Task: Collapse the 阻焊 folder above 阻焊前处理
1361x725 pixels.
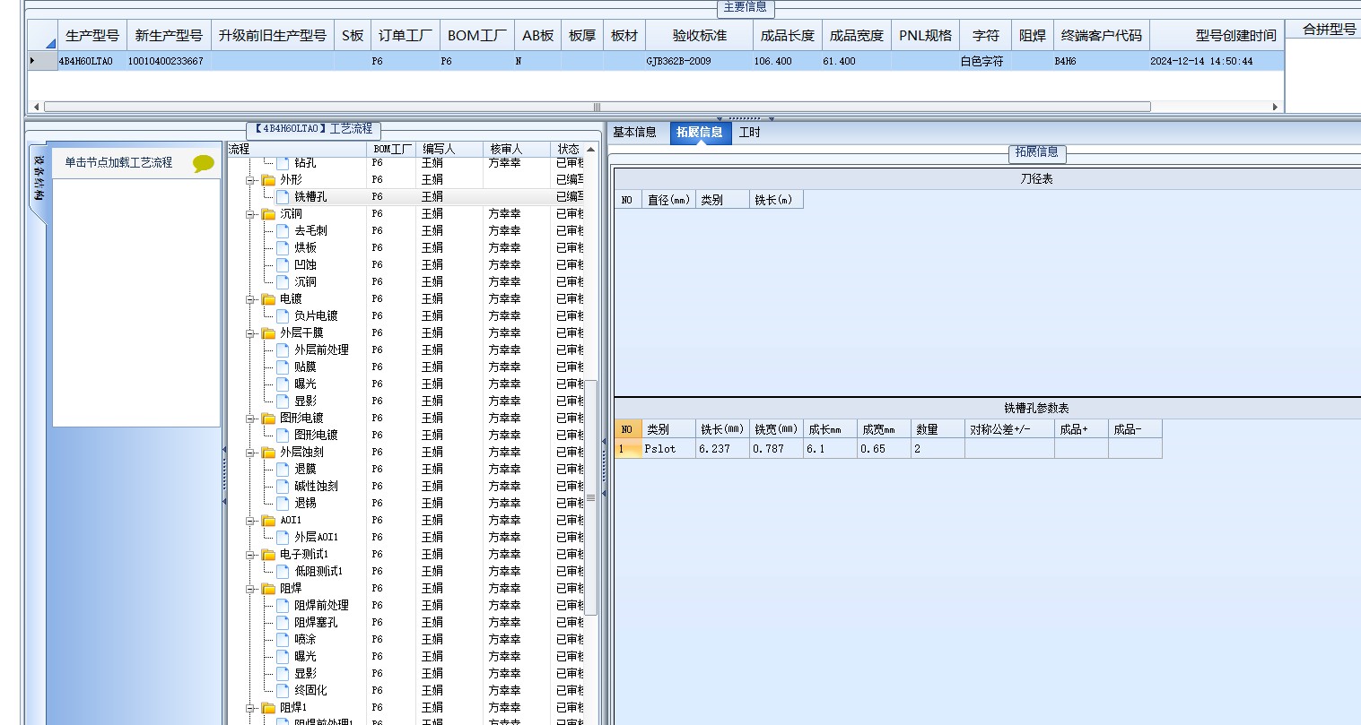Action: pyautogui.click(x=251, y=589)
